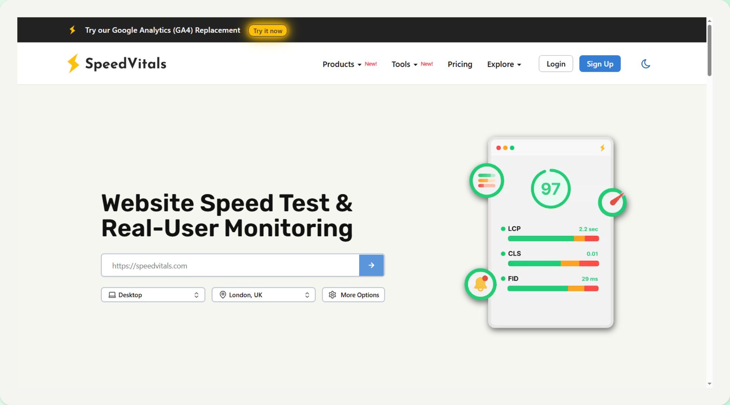This screenshot has width=730, height=405.
Task: Open the London, UK location dropdown
Action: [263, 295]
